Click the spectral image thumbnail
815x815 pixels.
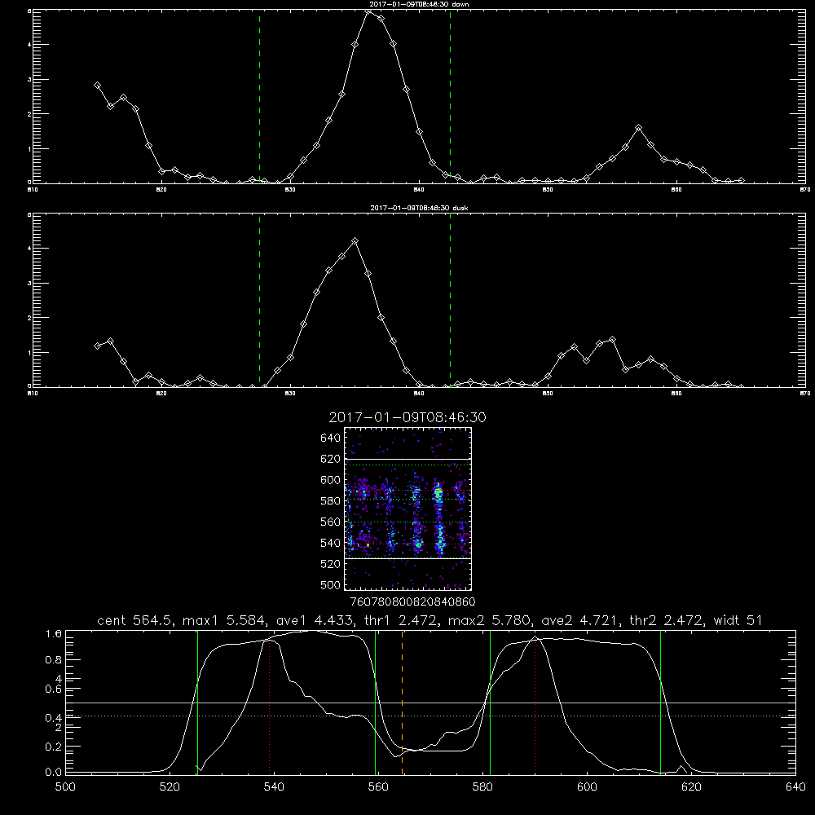pyautogui.click(x=408, y=509)
